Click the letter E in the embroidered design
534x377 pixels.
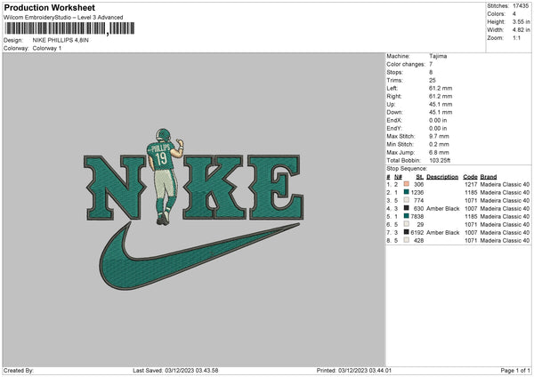point(275,188)
